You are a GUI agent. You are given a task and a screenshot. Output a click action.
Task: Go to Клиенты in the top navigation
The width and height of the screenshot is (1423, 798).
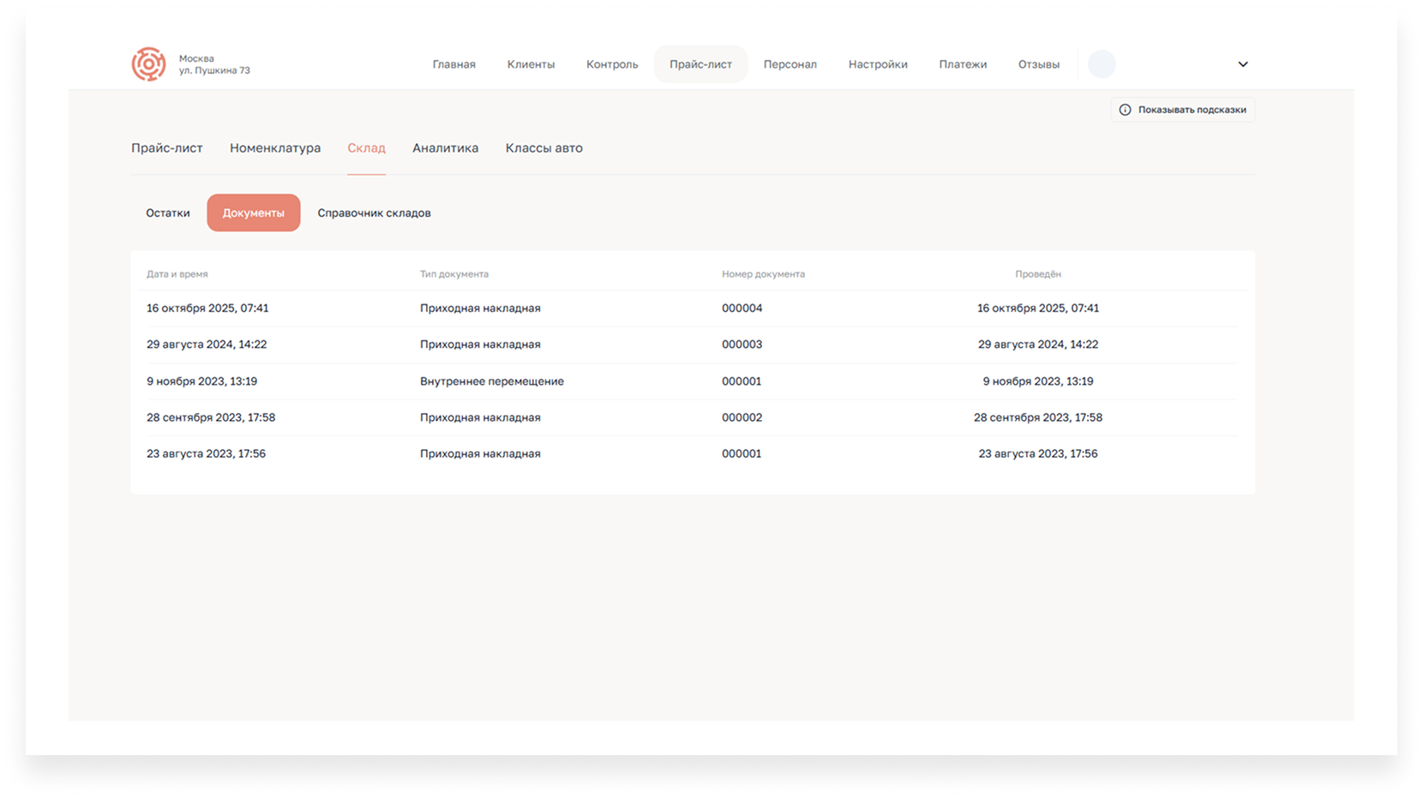[531, 64]
